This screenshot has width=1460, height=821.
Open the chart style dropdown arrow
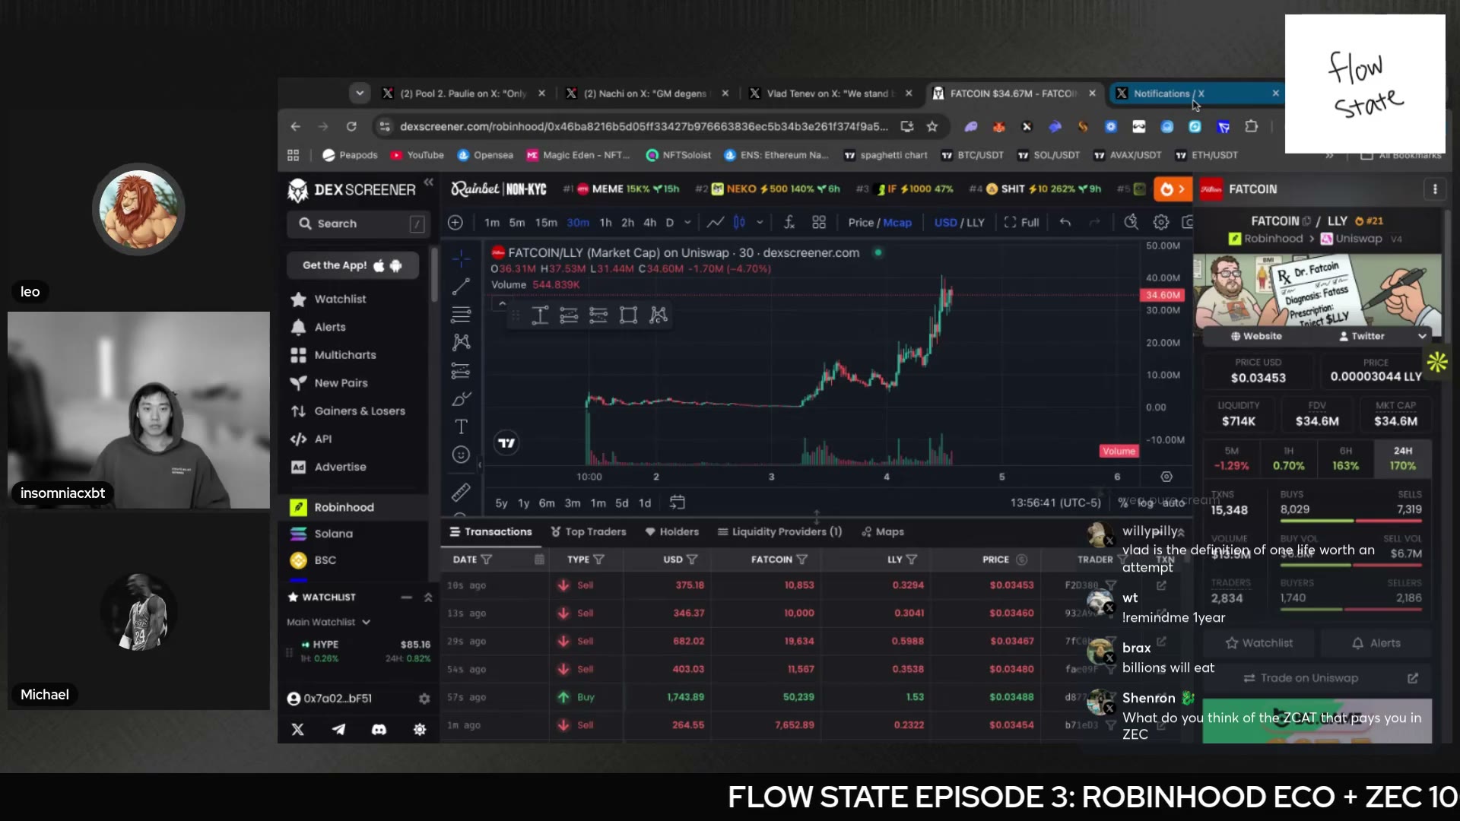click(760, 222)
